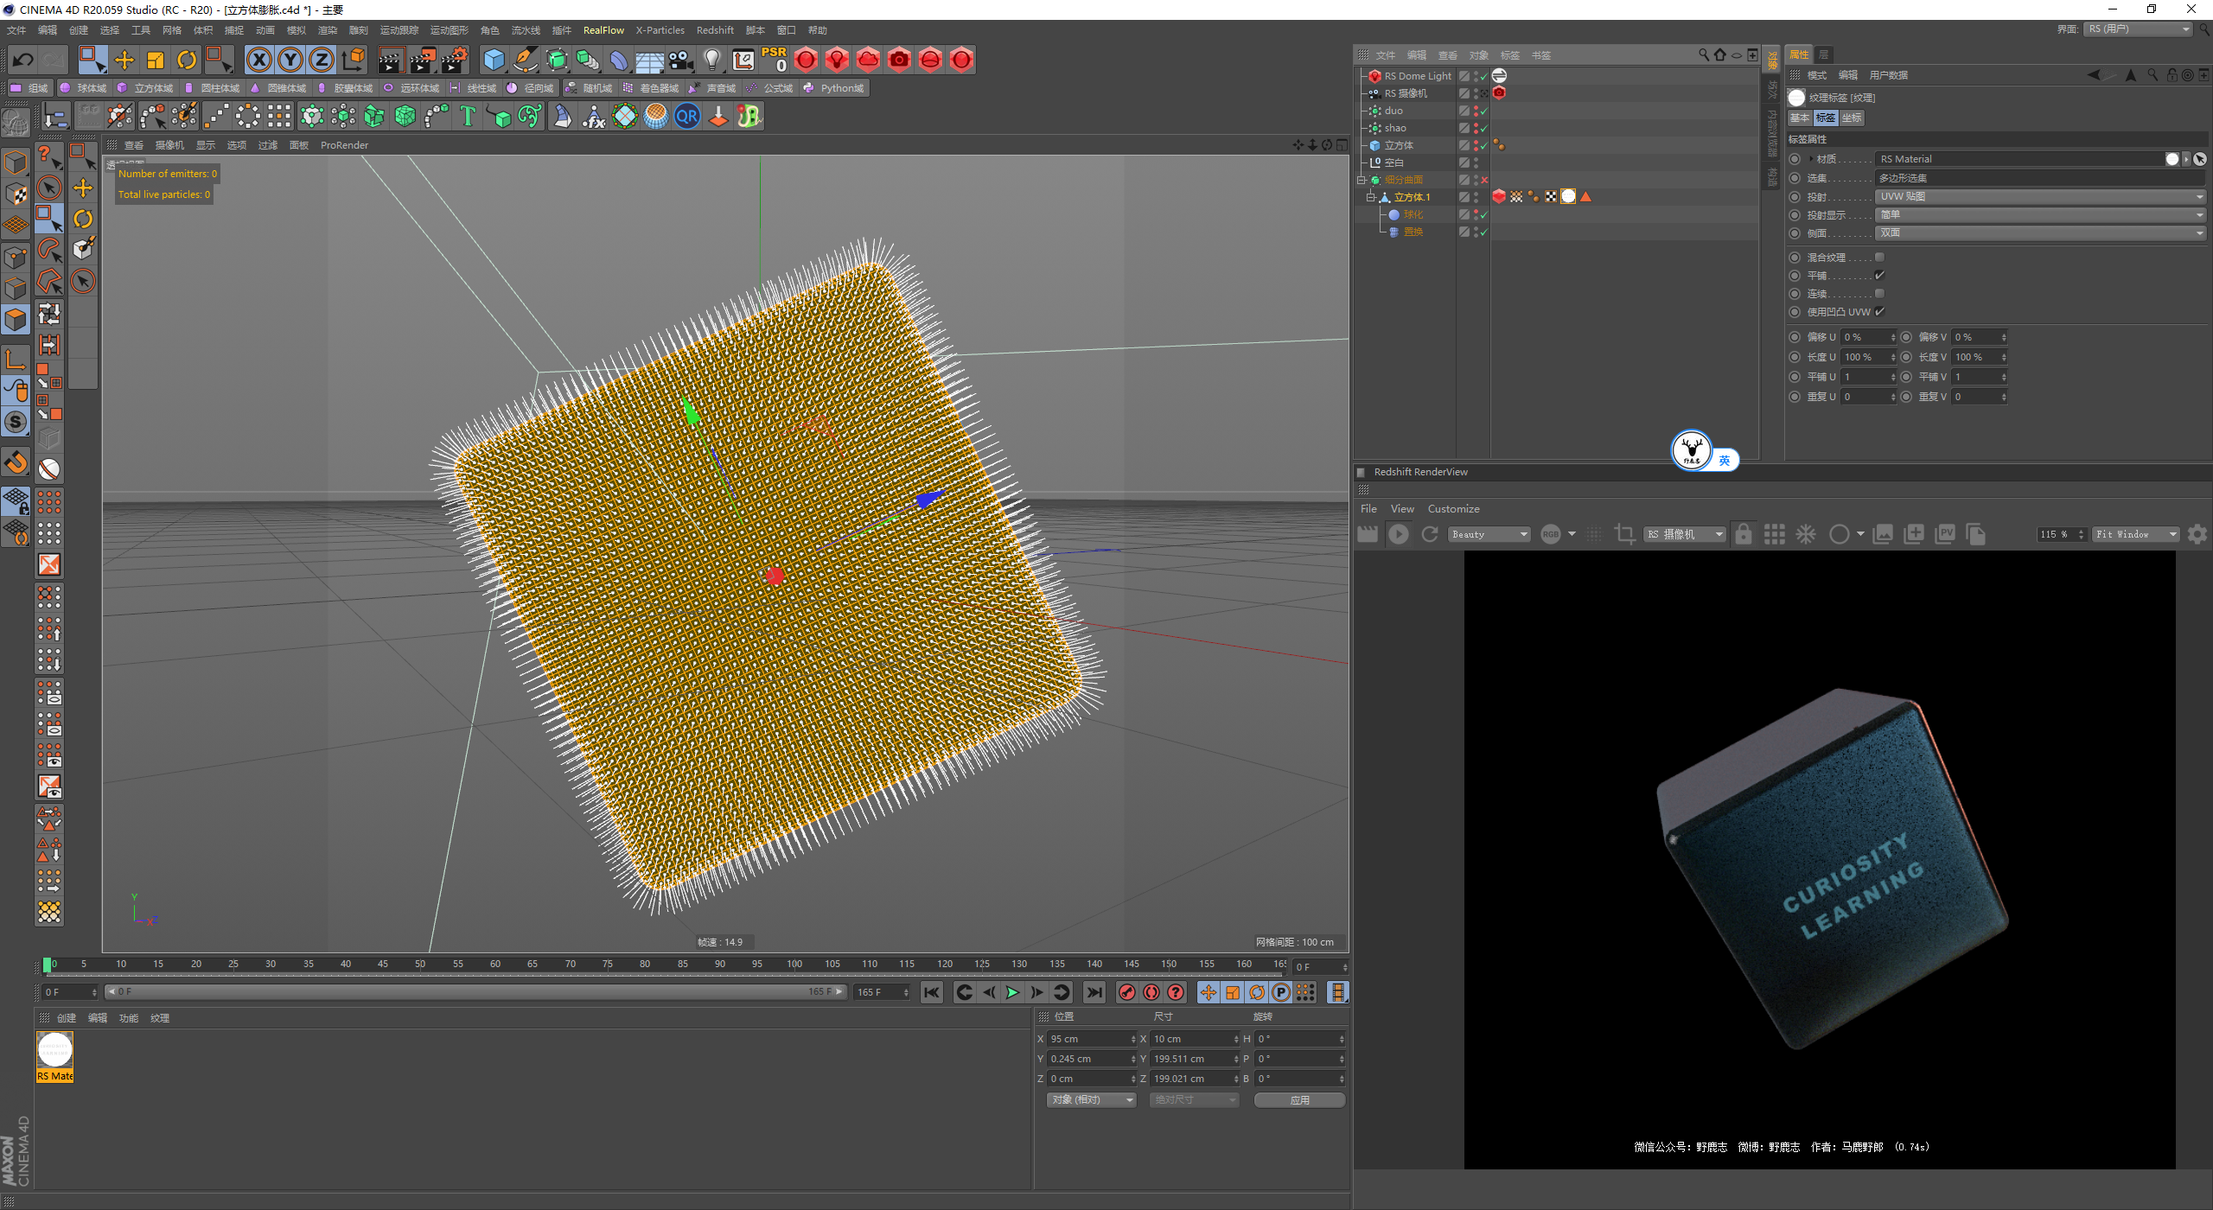Select the Move tool with crossed arrows
Viewport: 2213px width, 1210px height.
(x=124, y=60)
